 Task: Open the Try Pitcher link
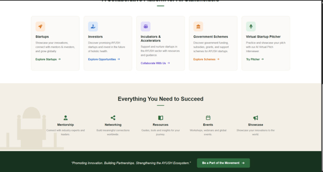coord(255,59)
